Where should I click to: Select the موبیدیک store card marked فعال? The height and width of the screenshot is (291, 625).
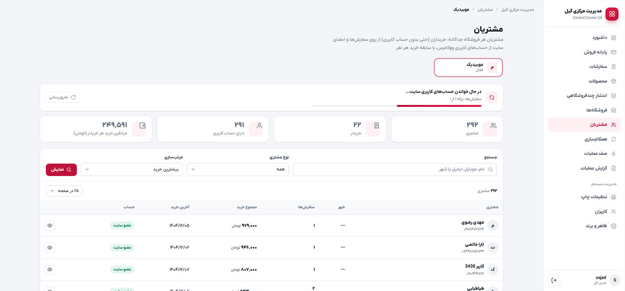click(468, 67)
